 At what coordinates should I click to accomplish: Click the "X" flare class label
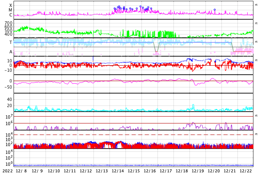pos(11,5)
